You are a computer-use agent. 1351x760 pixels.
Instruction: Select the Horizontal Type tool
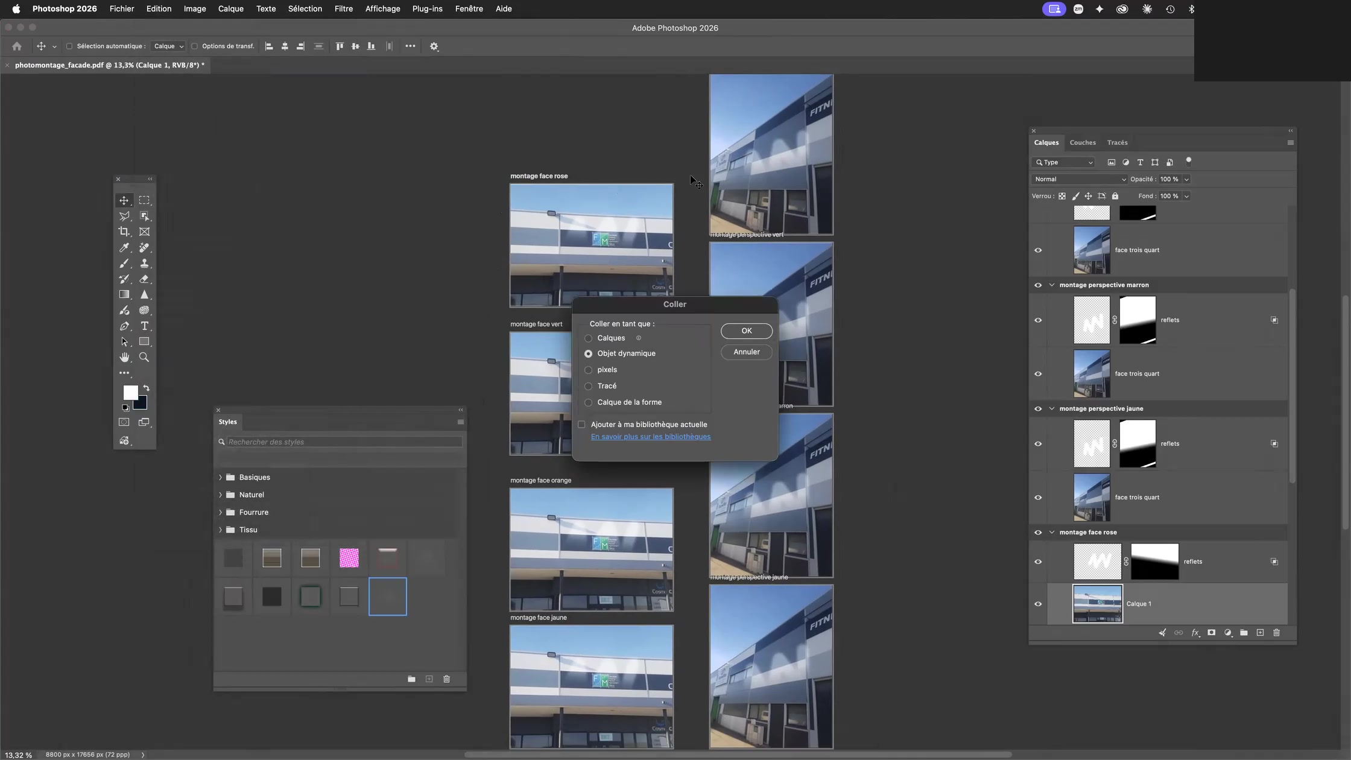pos(144,326)
